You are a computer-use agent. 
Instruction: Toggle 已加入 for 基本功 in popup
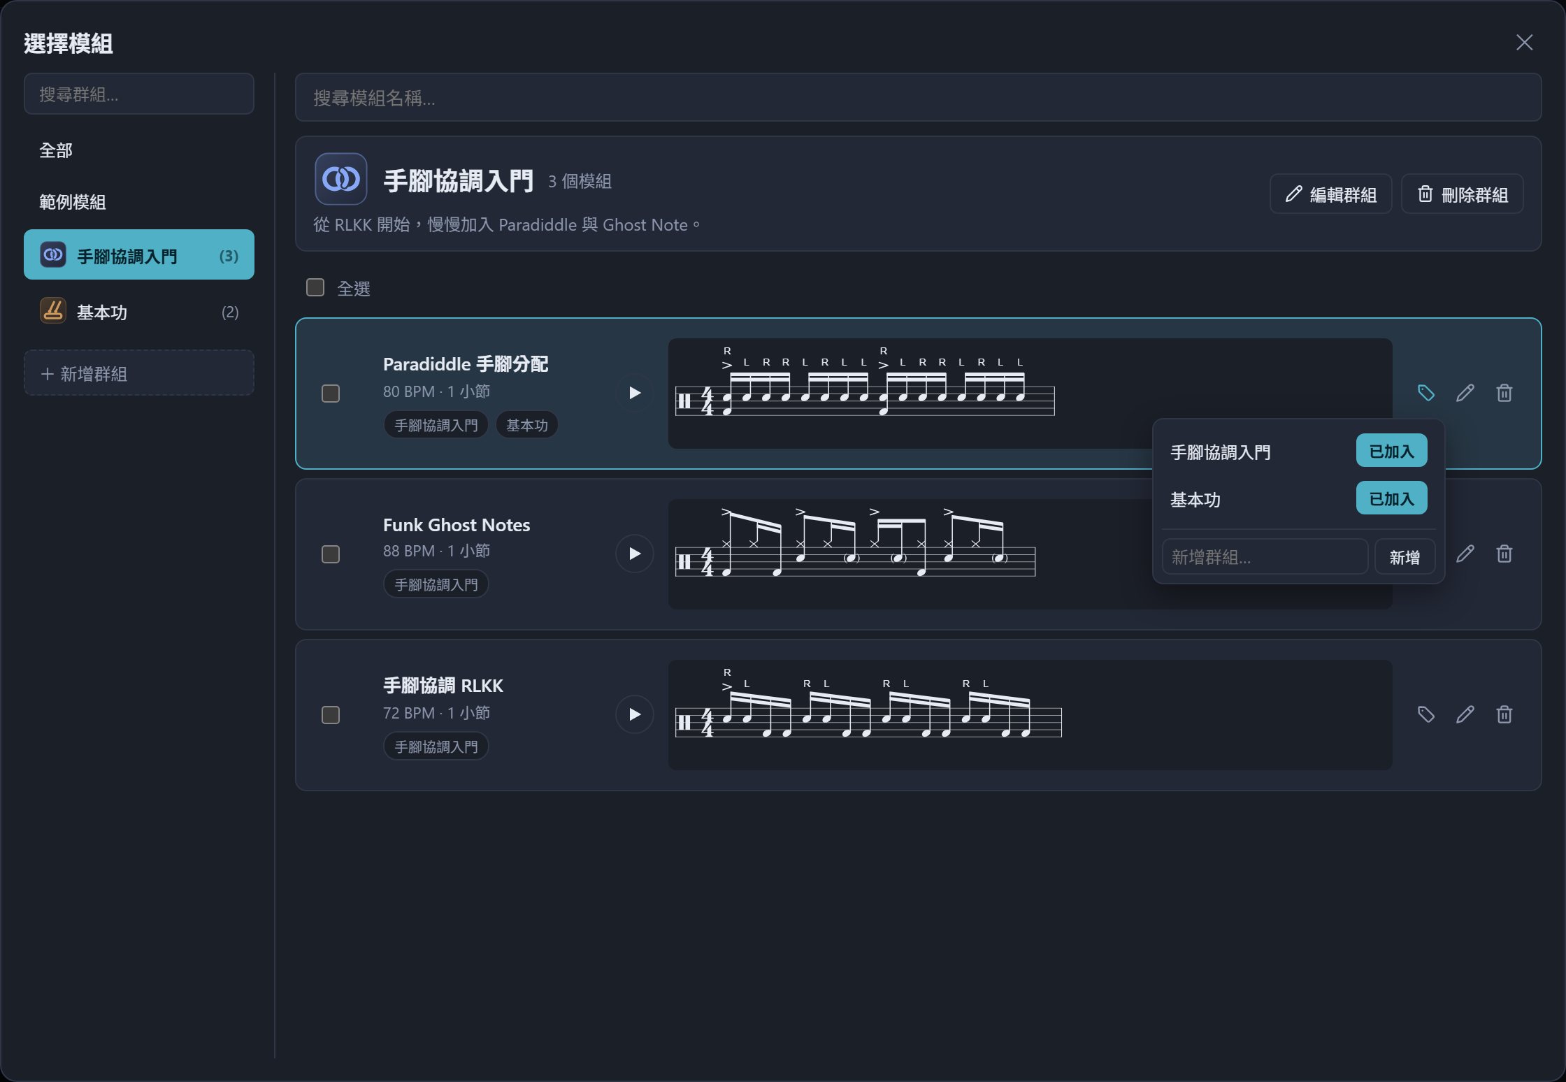point(1391,498)
